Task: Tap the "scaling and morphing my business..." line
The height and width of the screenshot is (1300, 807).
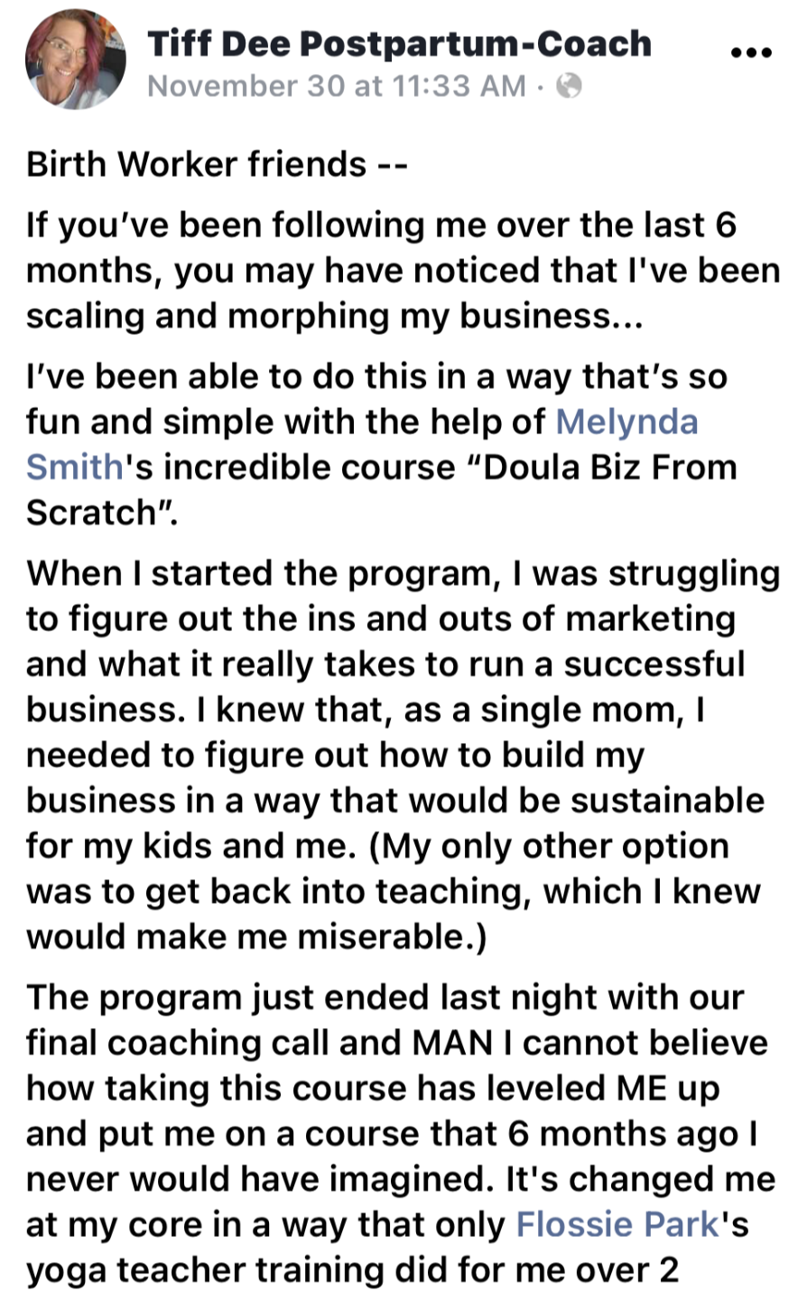Action: pos(333,315)
